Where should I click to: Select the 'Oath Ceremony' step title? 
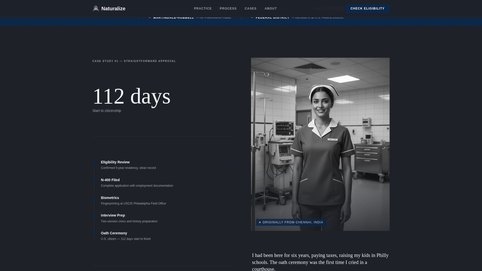pos(114,233)
